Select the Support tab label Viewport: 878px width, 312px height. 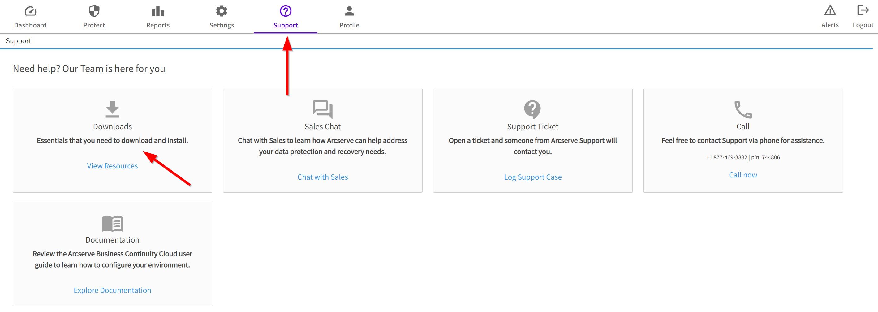click(x=286, y=25)
